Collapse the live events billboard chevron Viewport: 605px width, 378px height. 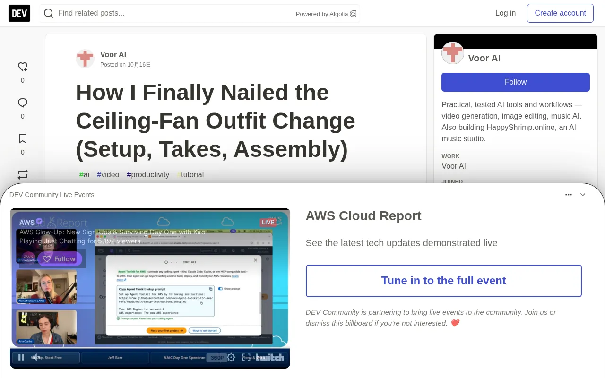(x=583, y=195)
